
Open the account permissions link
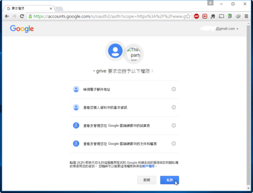pos(148,166)
